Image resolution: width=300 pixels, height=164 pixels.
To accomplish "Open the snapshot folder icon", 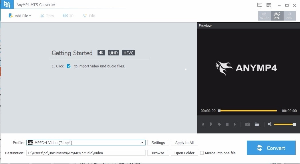I will pyautogui.click(x=257, y=125).
